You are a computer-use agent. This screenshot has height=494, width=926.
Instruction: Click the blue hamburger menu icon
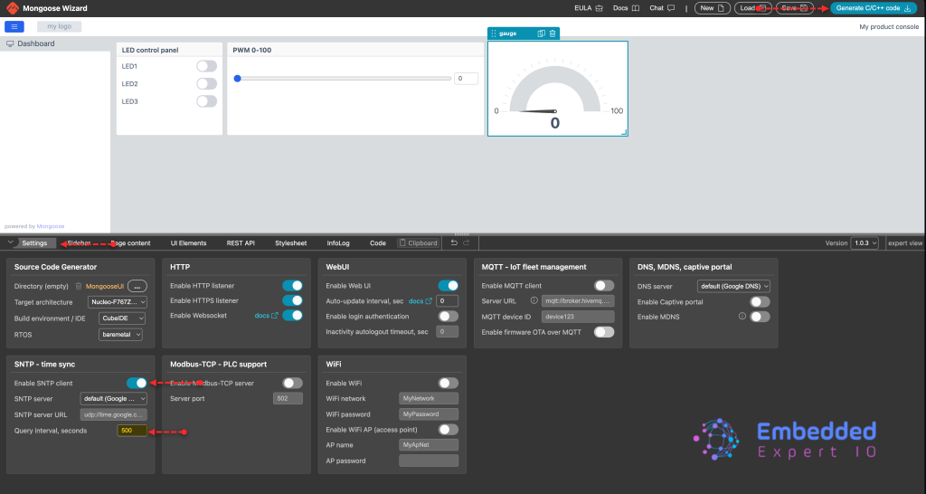[x=14, y=26]
